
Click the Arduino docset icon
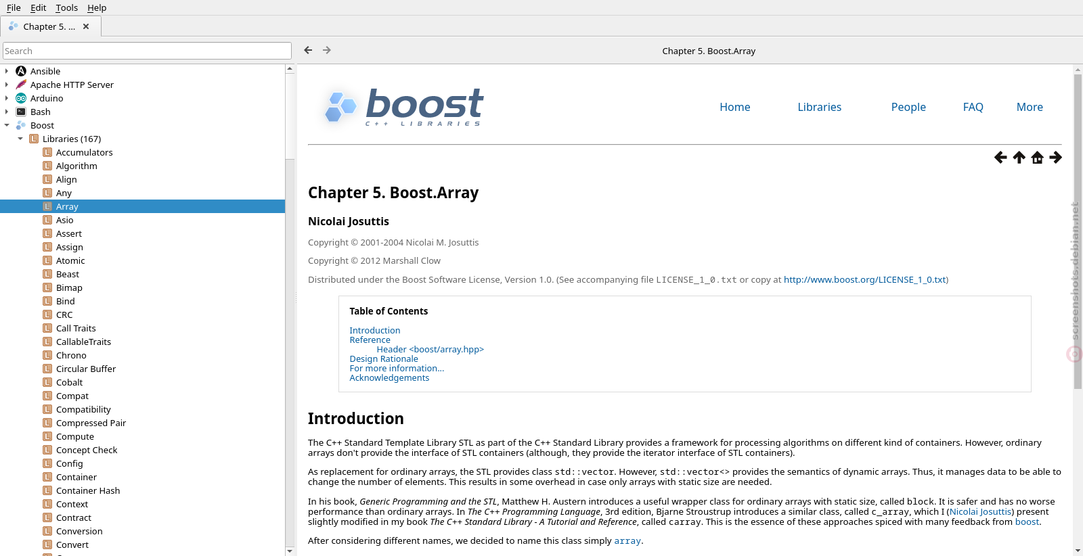click(21, 98)
